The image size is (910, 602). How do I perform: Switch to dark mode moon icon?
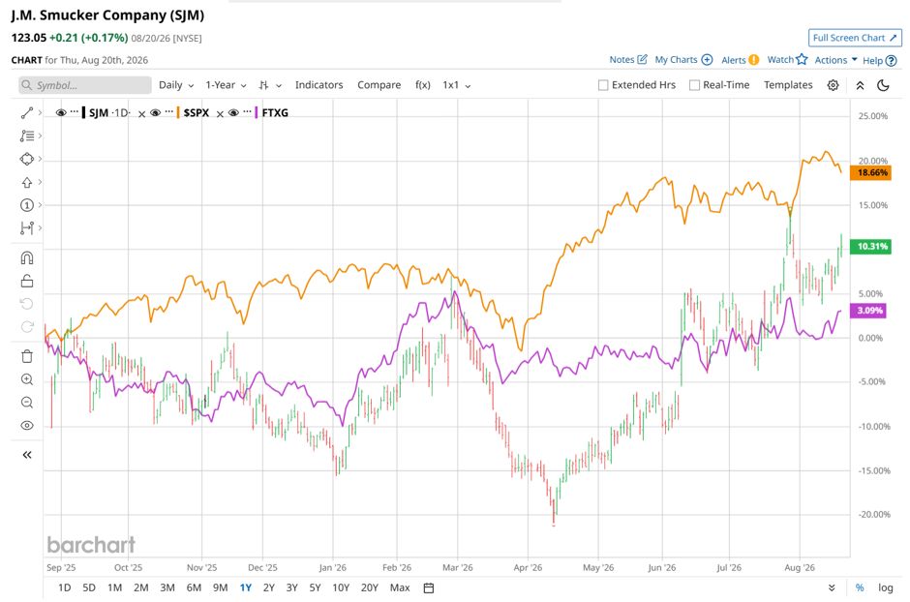(x=883, y=85)
